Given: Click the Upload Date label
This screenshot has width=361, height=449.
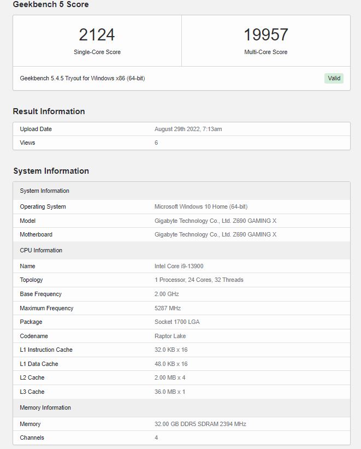Looking at the screenshot, I should click(x=36, y=129).
